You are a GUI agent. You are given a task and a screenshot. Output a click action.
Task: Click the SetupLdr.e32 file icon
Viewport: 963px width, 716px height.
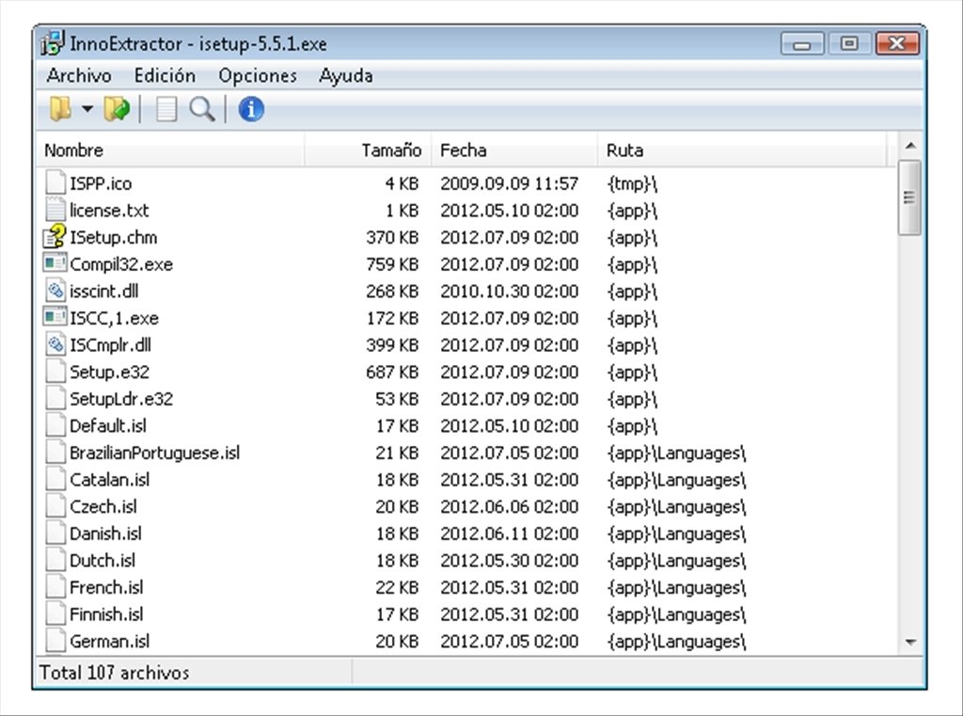point(55,399)
